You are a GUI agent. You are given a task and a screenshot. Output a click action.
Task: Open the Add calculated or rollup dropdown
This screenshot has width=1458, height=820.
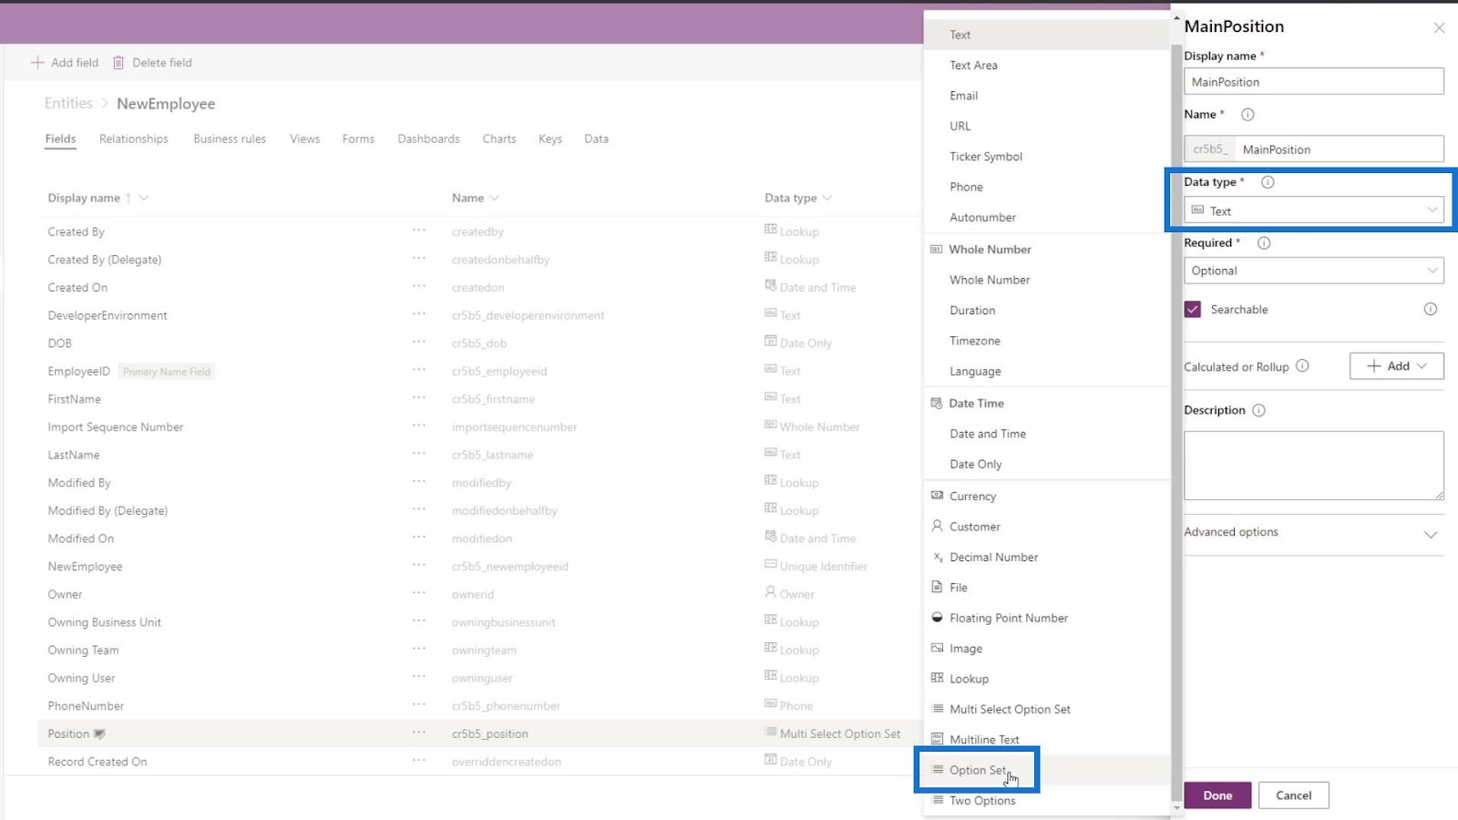(x=1396, y=366)
